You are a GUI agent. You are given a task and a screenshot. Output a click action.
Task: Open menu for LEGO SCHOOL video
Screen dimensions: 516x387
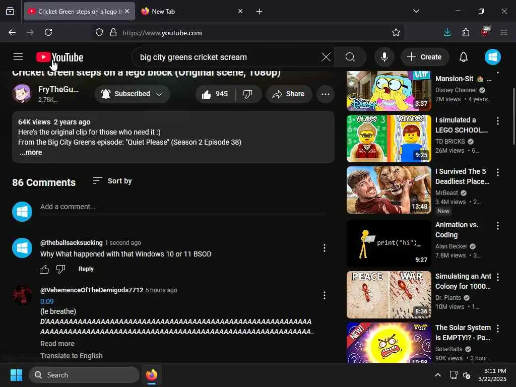pyautogui.click(x=497, y=121)
